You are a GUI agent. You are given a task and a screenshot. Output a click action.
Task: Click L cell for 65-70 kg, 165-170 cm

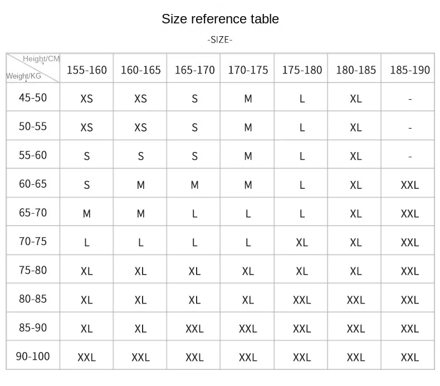point(194,214)
